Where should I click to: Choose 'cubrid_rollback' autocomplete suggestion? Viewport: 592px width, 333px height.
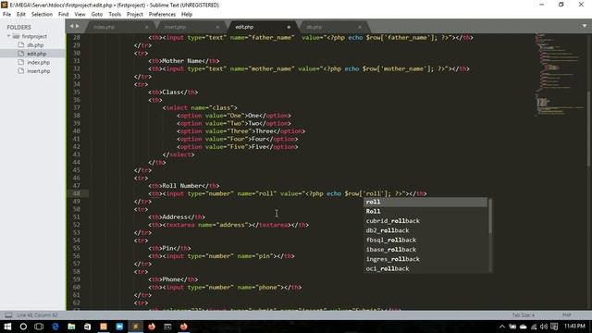tap(425, 221)
